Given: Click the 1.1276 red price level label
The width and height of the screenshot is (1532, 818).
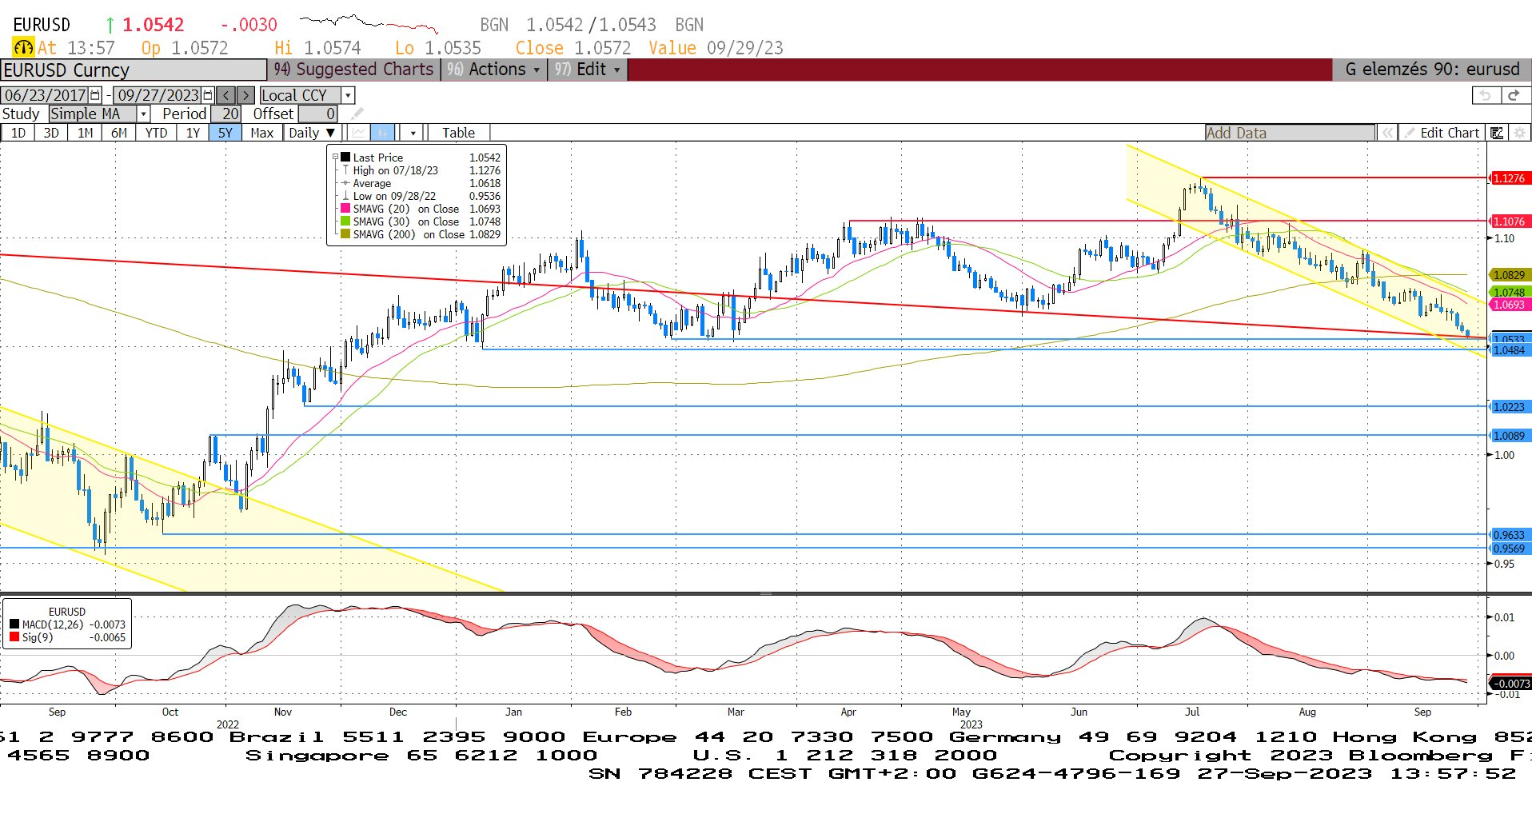Looking at the screenshot, I should click(1510, 178).
